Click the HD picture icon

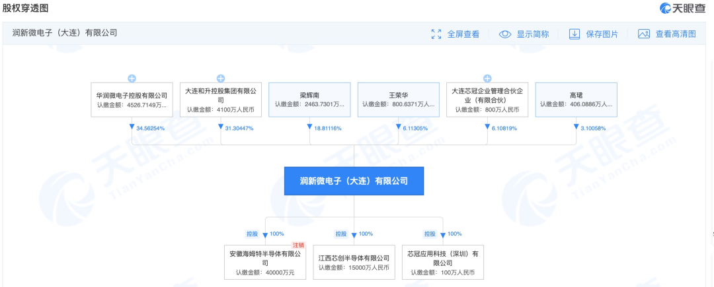click(643, 34)
